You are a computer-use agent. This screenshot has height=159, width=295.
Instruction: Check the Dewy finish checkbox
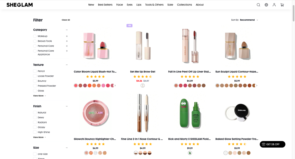click(35, 117)
